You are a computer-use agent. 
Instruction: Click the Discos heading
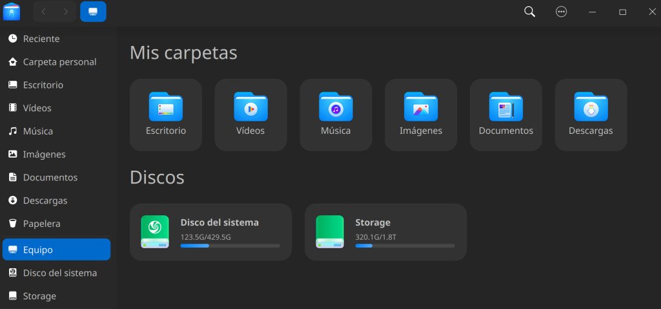pos(157,177)
